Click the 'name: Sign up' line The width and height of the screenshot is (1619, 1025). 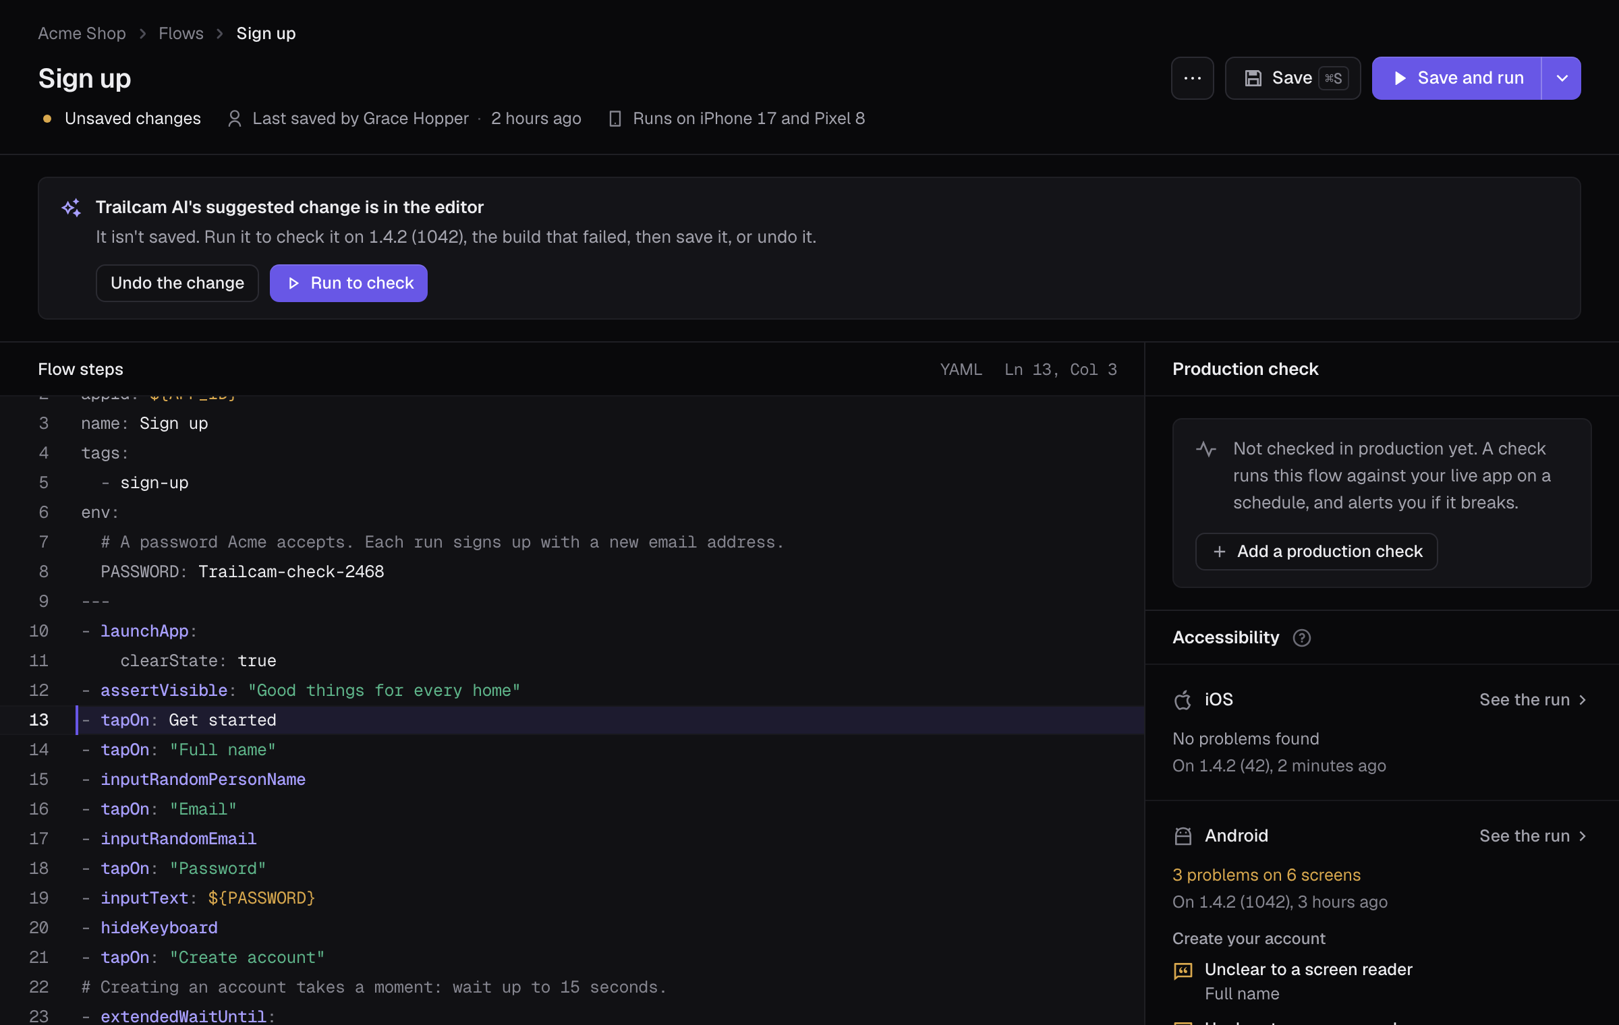144,423
